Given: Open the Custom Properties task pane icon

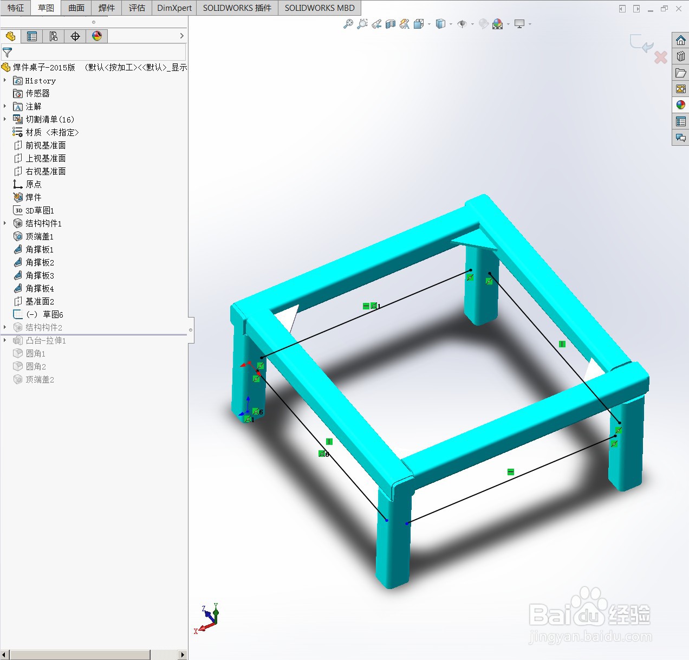Looking at the screenshot, I should [681, 121].
